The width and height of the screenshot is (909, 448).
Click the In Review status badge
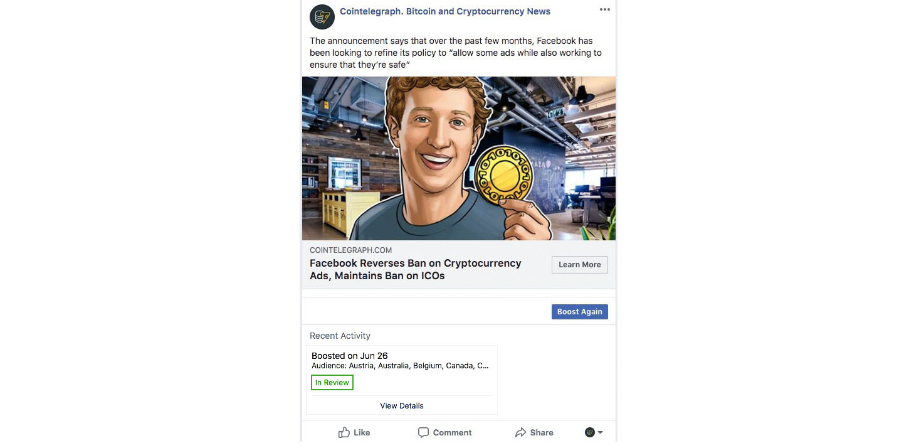(332, 383)
